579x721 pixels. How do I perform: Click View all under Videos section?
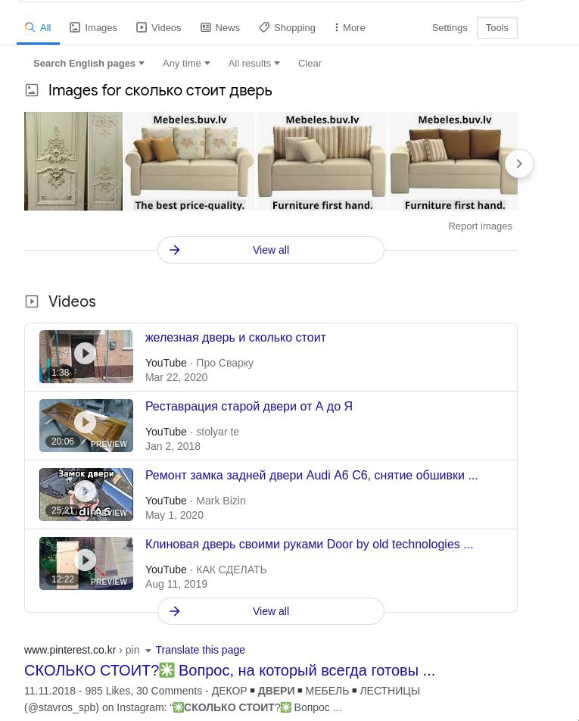(x=271, y=611)
